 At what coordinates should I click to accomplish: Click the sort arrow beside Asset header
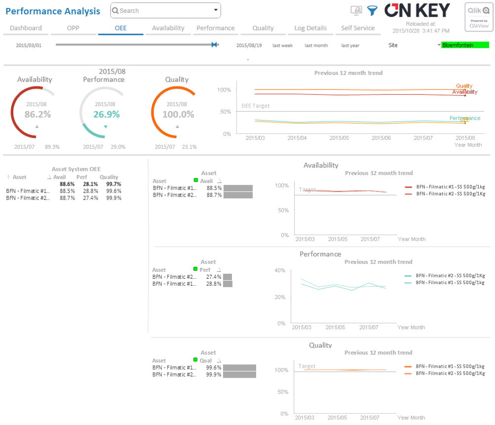8,177
